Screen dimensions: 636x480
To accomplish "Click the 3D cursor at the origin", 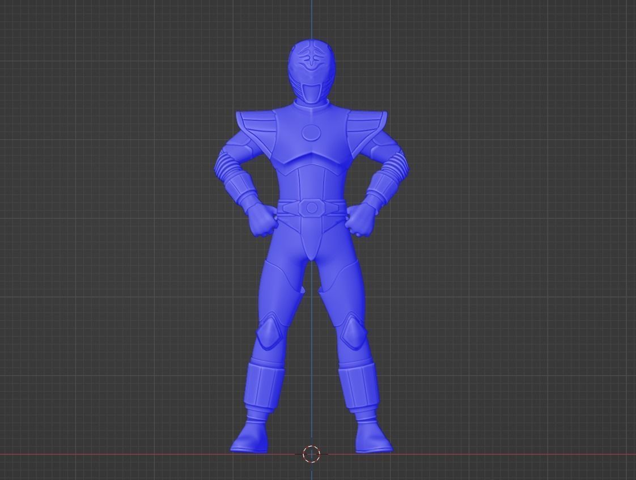I will click(x=312, y=454).
